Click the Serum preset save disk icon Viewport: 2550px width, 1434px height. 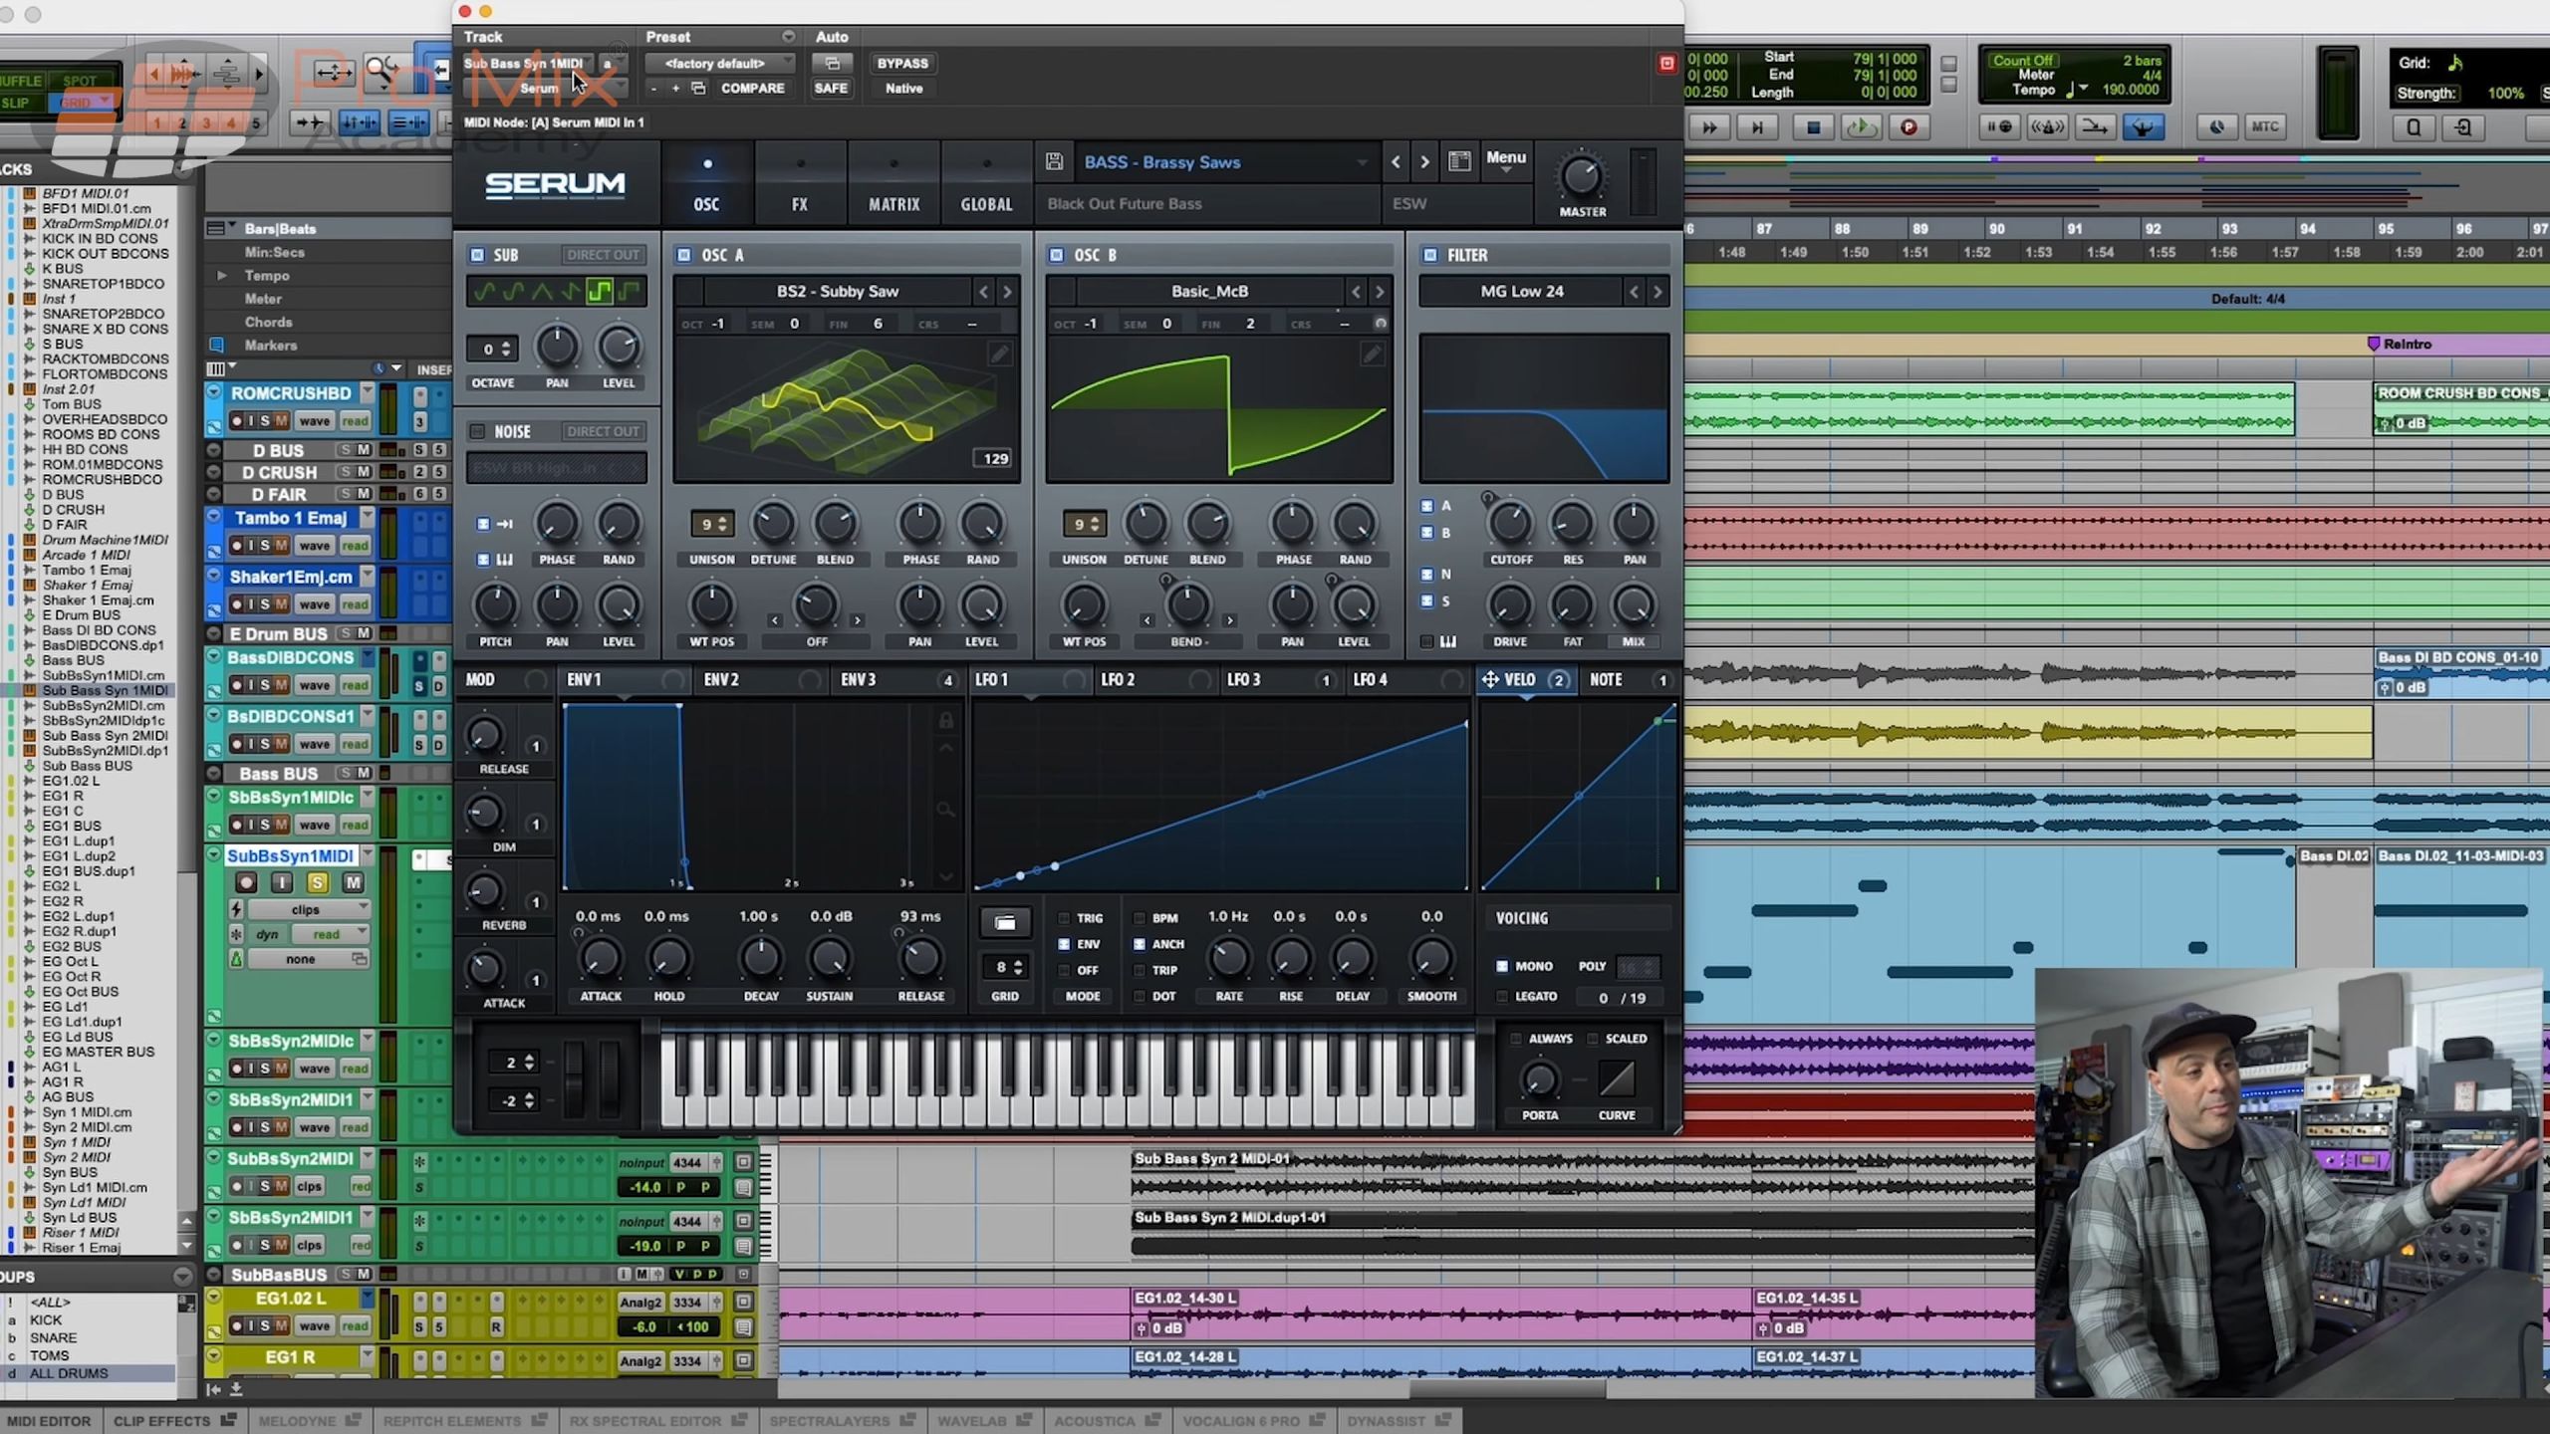tap(1054, 162)
